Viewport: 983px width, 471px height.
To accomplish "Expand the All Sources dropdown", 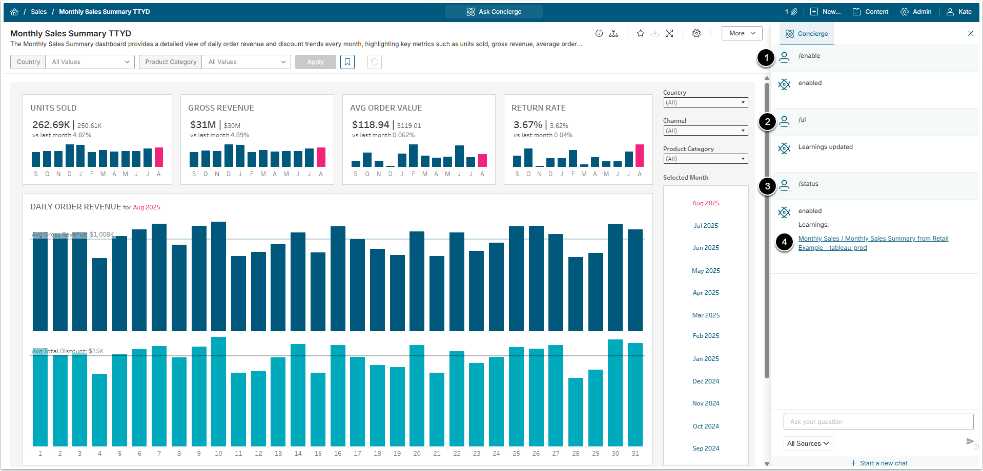I will pyautogui.click(x=808, y=443).
